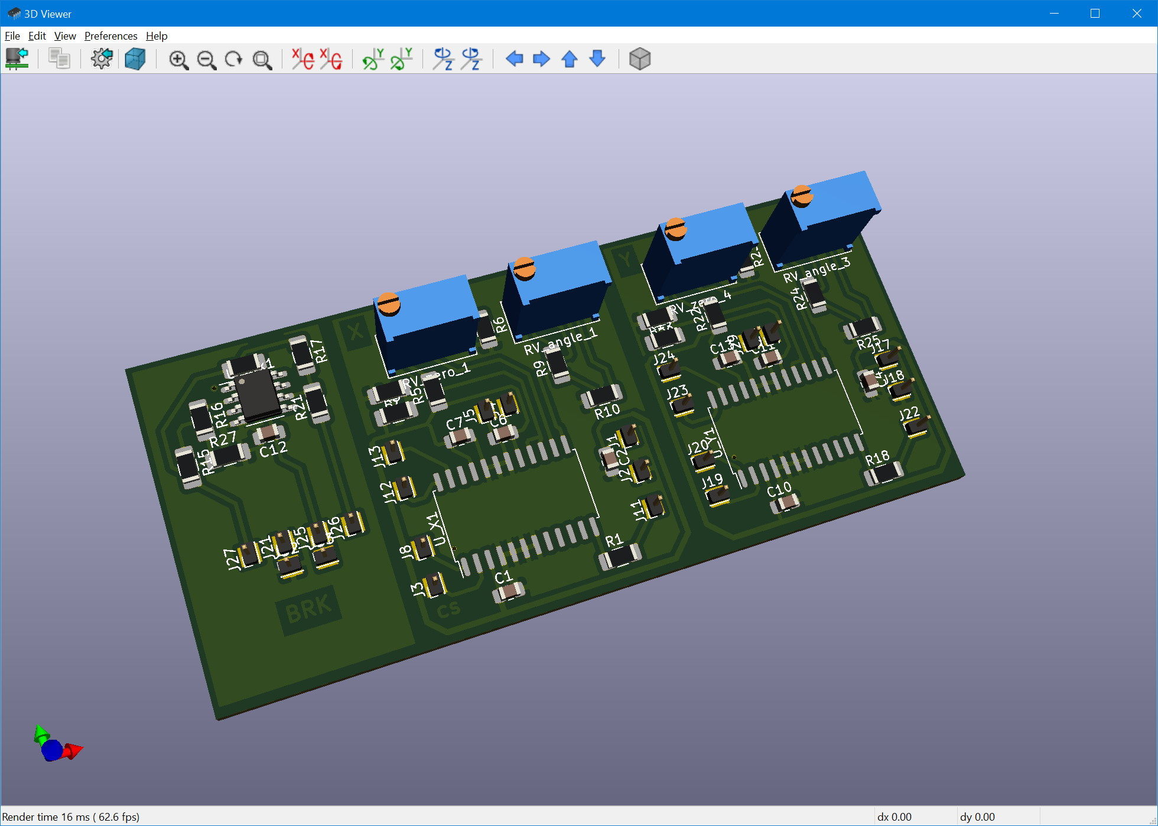Click the Reload board icon
This screenshot has width=1158, height=826.
point(17,59)
